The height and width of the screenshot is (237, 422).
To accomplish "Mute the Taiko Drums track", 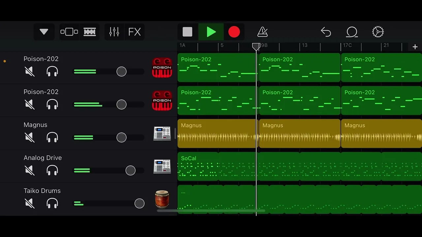I will pyautogui.click(x=30, y=203).
